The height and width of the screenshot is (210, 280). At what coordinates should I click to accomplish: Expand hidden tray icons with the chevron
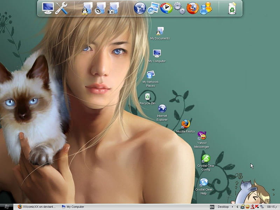click(x=237, y=207)
